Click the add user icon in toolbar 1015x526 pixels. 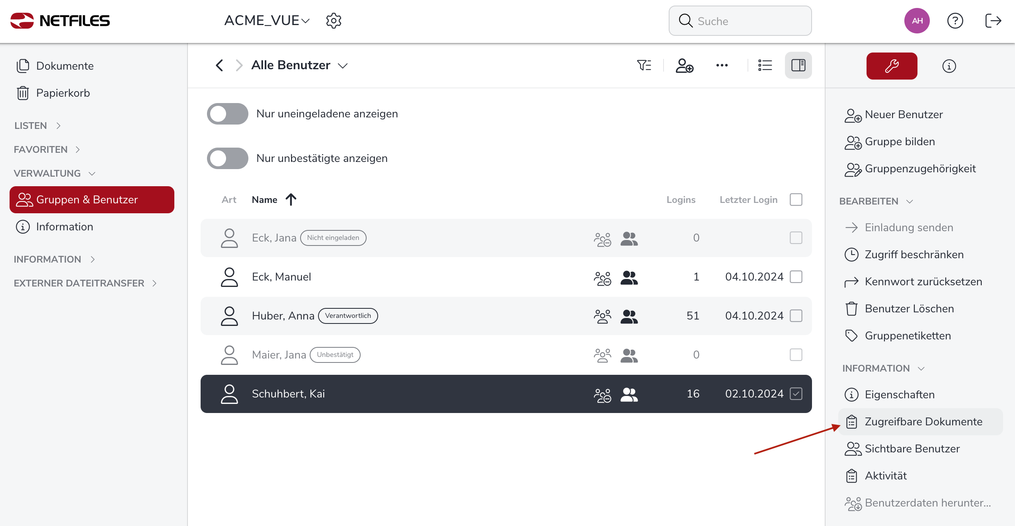pos(684,66)
